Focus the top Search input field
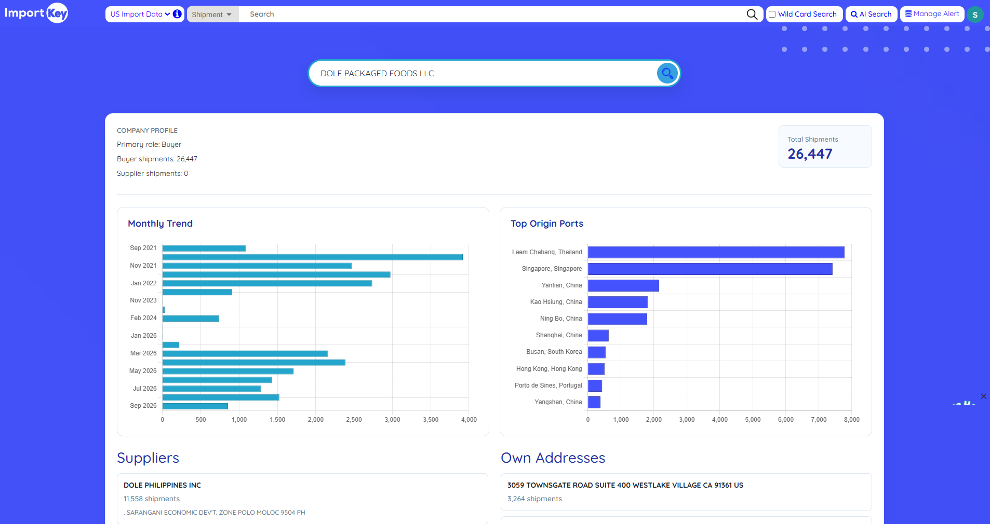The width and height of the screenshot is (990, 524). click(492, 15)
